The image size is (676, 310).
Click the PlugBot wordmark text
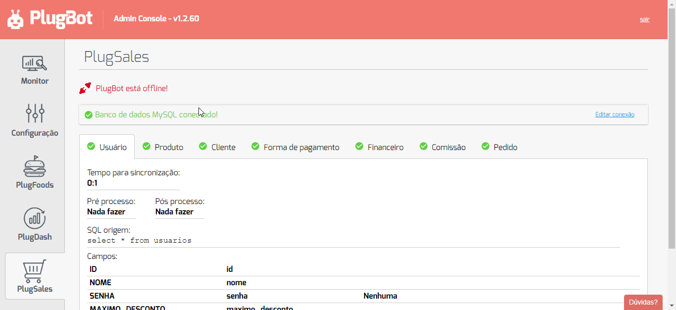tap(61, 18)
